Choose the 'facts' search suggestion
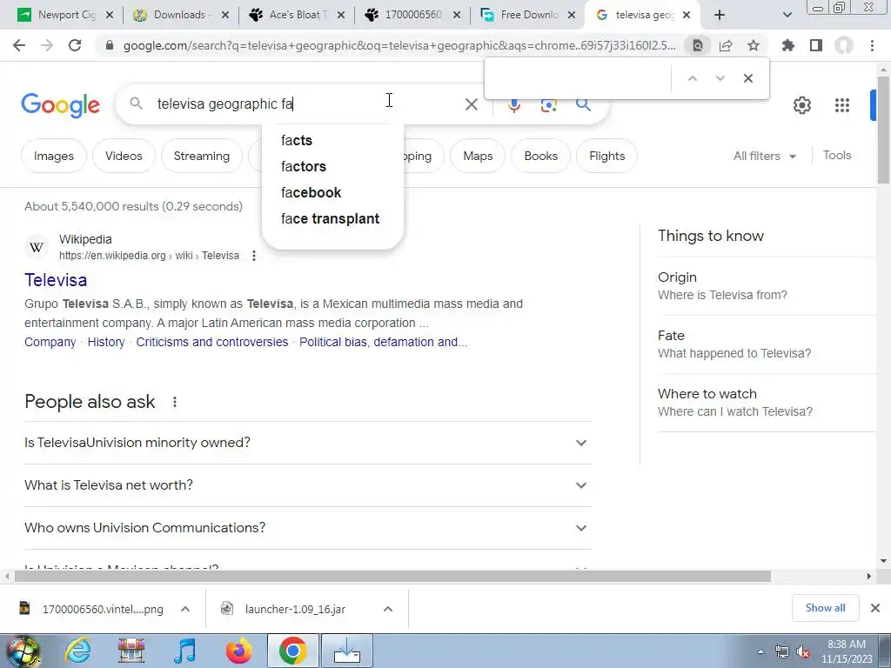Viewport: 891px width, 668px height. point(332,140)
